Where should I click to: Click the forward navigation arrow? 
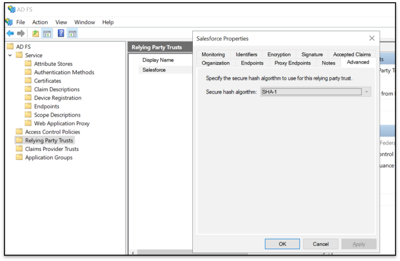click(x=20, y=33)
